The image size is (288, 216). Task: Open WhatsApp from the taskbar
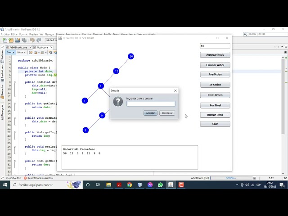[x=160, y=185]
